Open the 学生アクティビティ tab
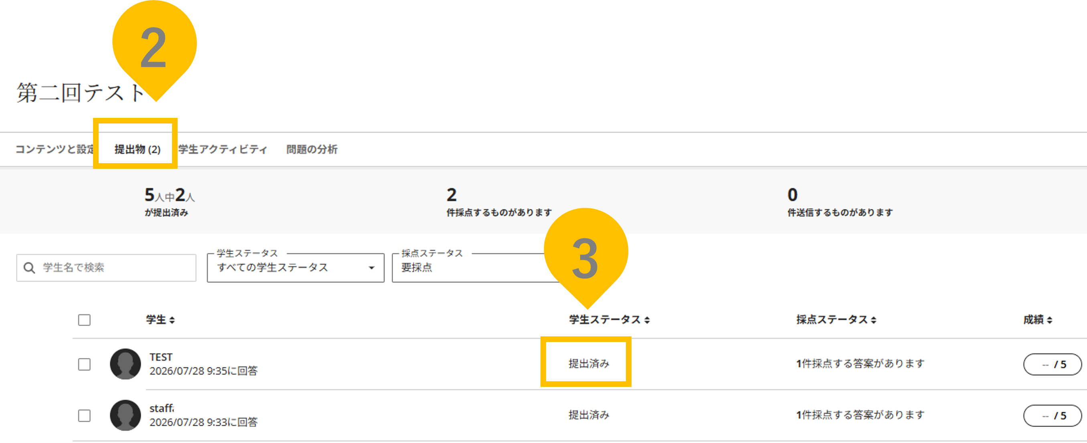The image size is (1087, 443). 223,150
